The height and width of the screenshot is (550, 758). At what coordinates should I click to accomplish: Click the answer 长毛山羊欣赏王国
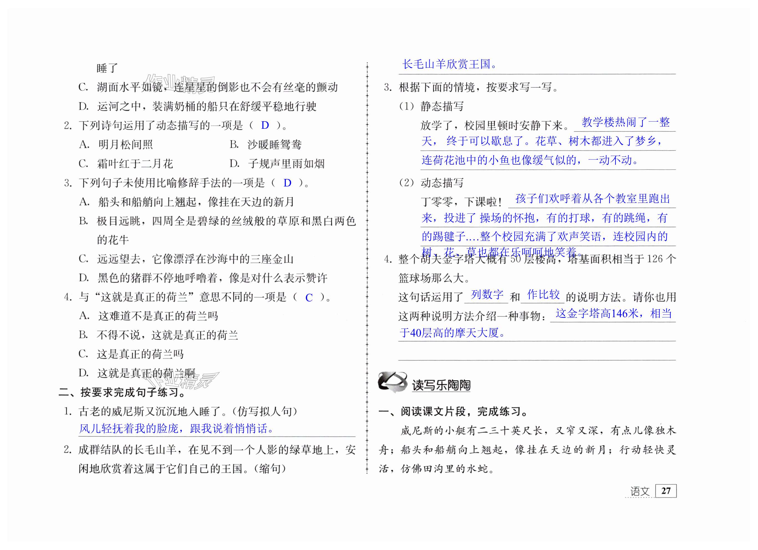(x=449, y=64)
